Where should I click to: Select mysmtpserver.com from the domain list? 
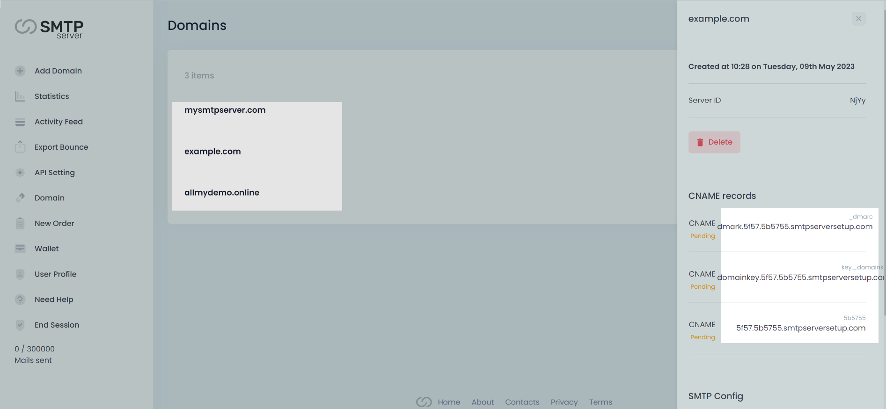pyautogui.click(x=225, y=110)
